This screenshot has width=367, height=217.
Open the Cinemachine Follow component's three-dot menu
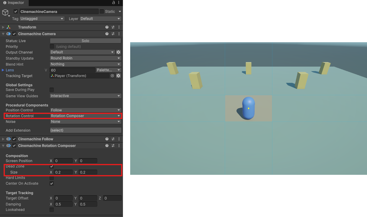tap(119, 139)
